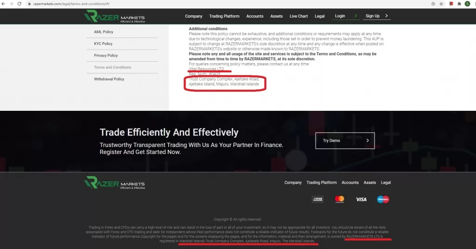Image resolution: width=476 pixels, height=249 pixels.
Task: Click the lock icon in the address bar
Action: [29, 4]
